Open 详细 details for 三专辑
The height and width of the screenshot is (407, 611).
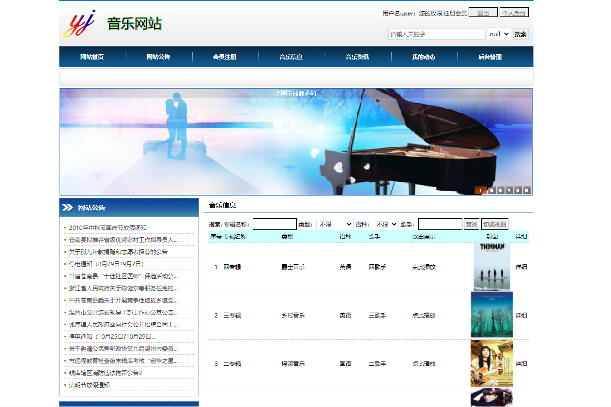pos(521,315)
